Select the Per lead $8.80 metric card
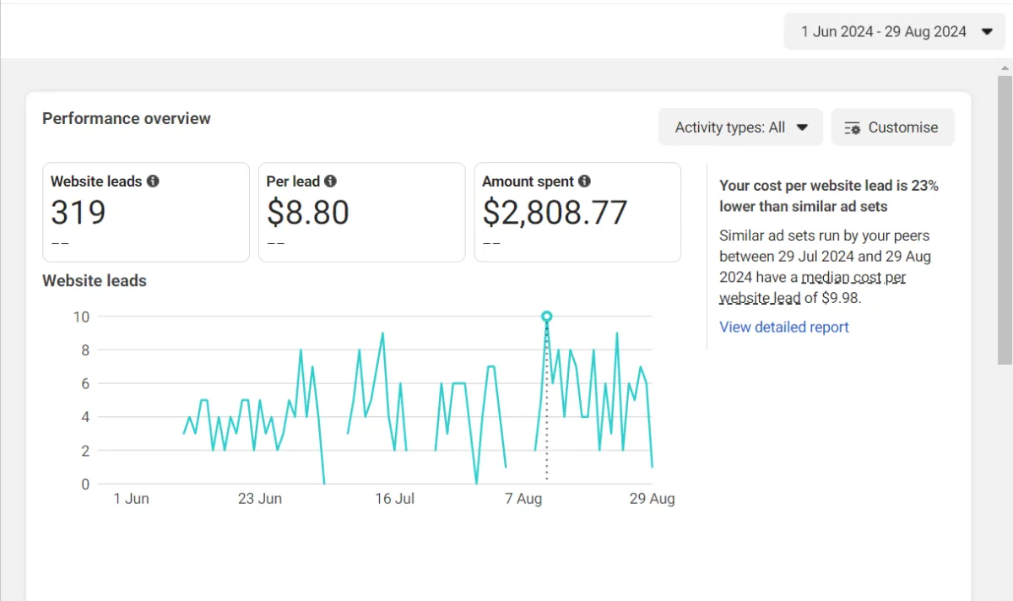1013x601 pixels. click(361, 213)
